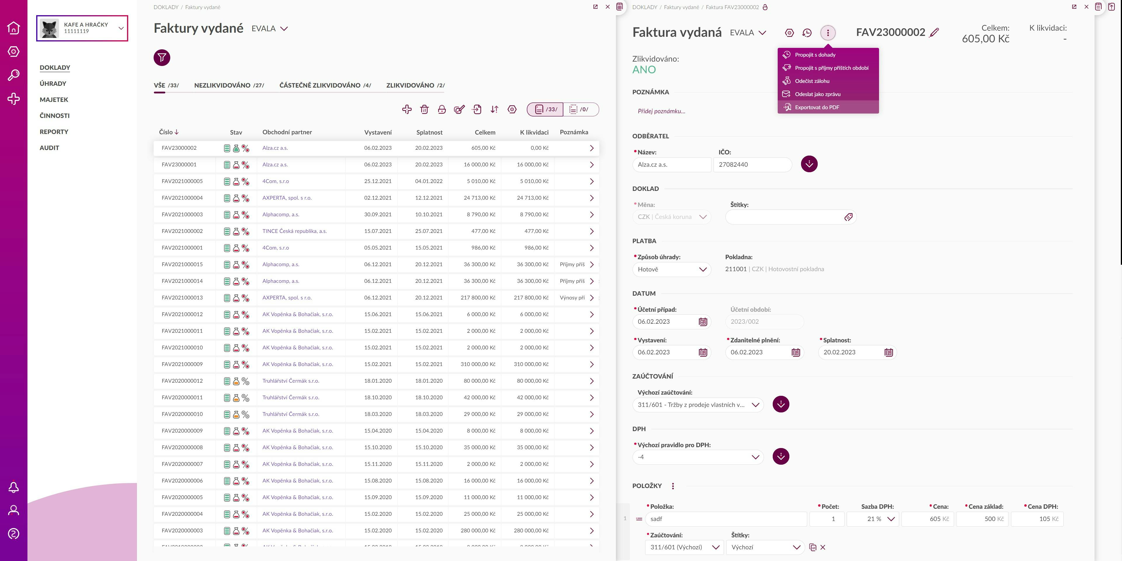Edit invoice number FAV23000002 with pencil icon
Screen dimensions: 1122x561
[x=934, y=33]
